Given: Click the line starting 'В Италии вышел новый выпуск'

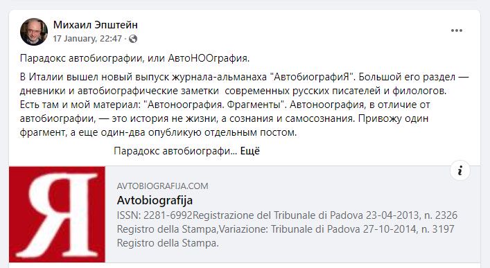Looking at the screenshot, I should point(245,77).
